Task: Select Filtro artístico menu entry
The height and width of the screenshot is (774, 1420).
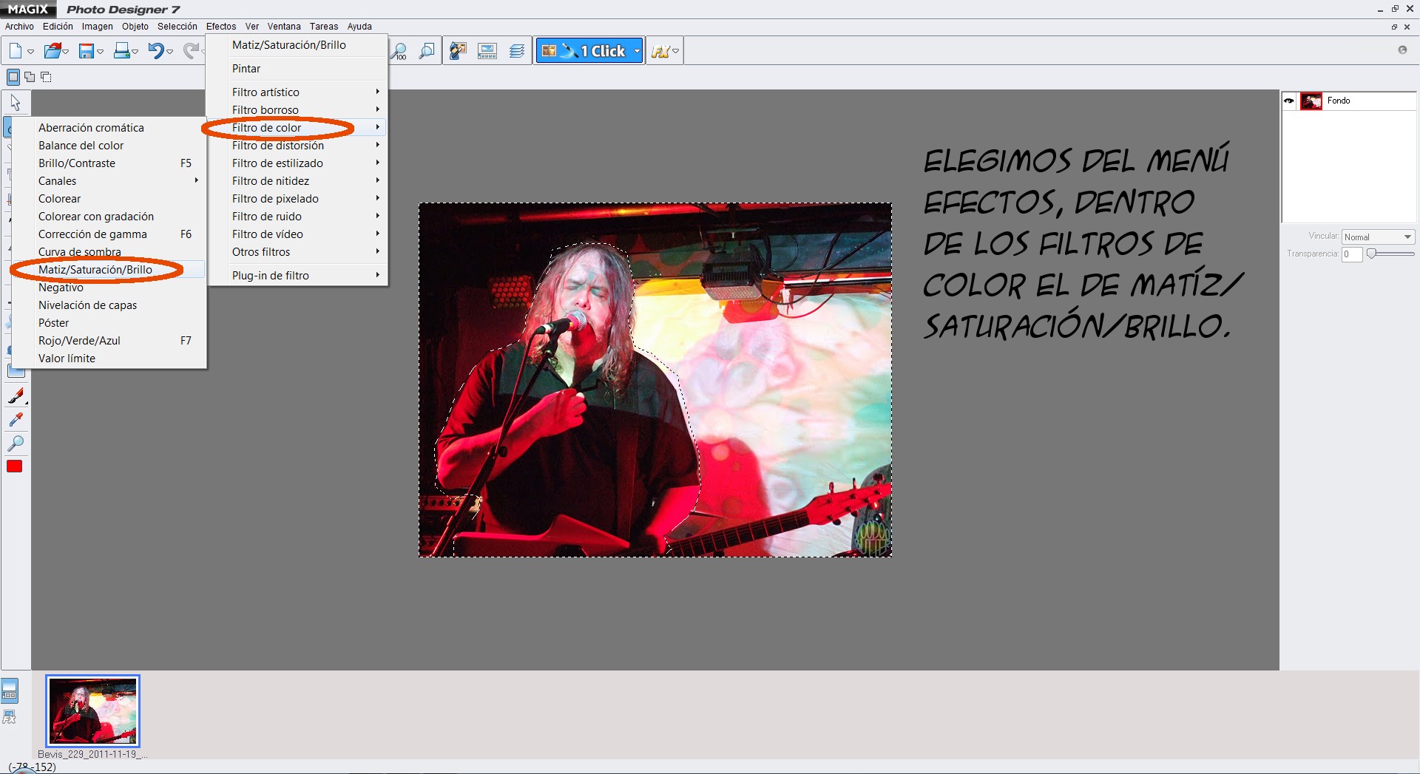Action: (x=297, y=92)
